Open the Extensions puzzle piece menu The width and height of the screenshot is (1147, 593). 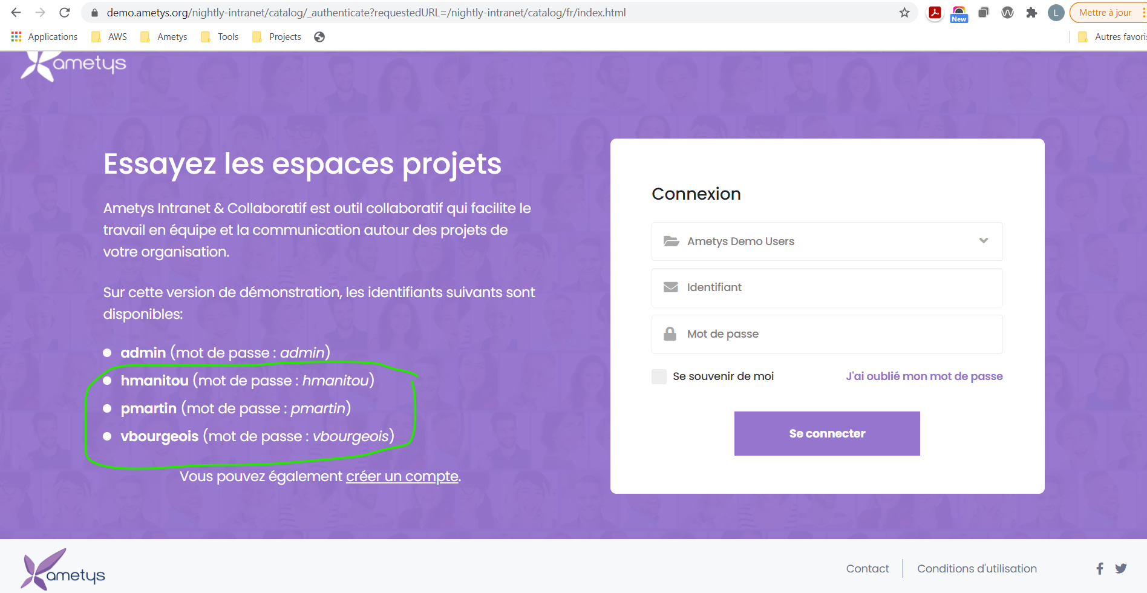coord(1031,13)
